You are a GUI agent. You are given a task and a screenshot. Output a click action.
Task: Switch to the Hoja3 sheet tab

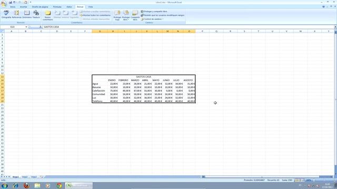coord(34,177)
